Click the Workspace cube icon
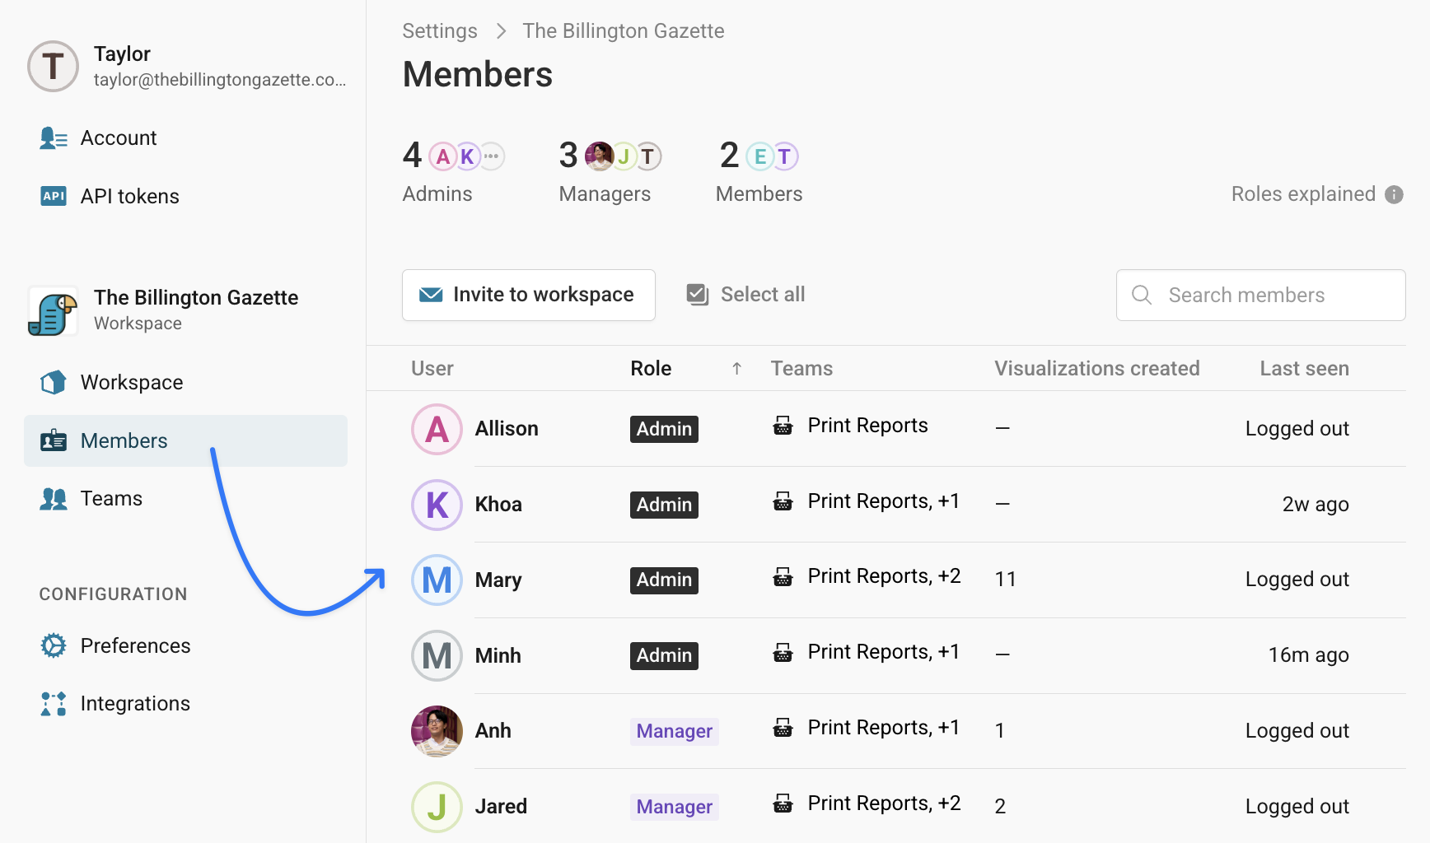 coord(54,382)
